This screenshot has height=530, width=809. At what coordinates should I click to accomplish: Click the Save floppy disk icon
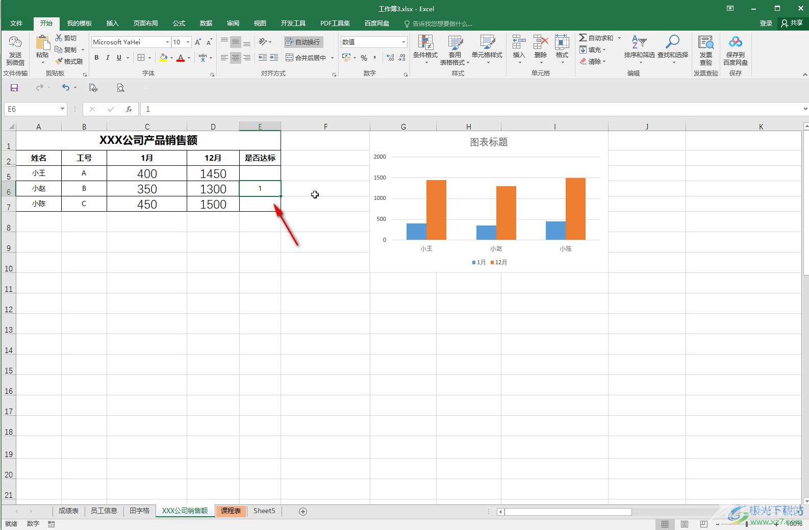click(x=14, y=88)
